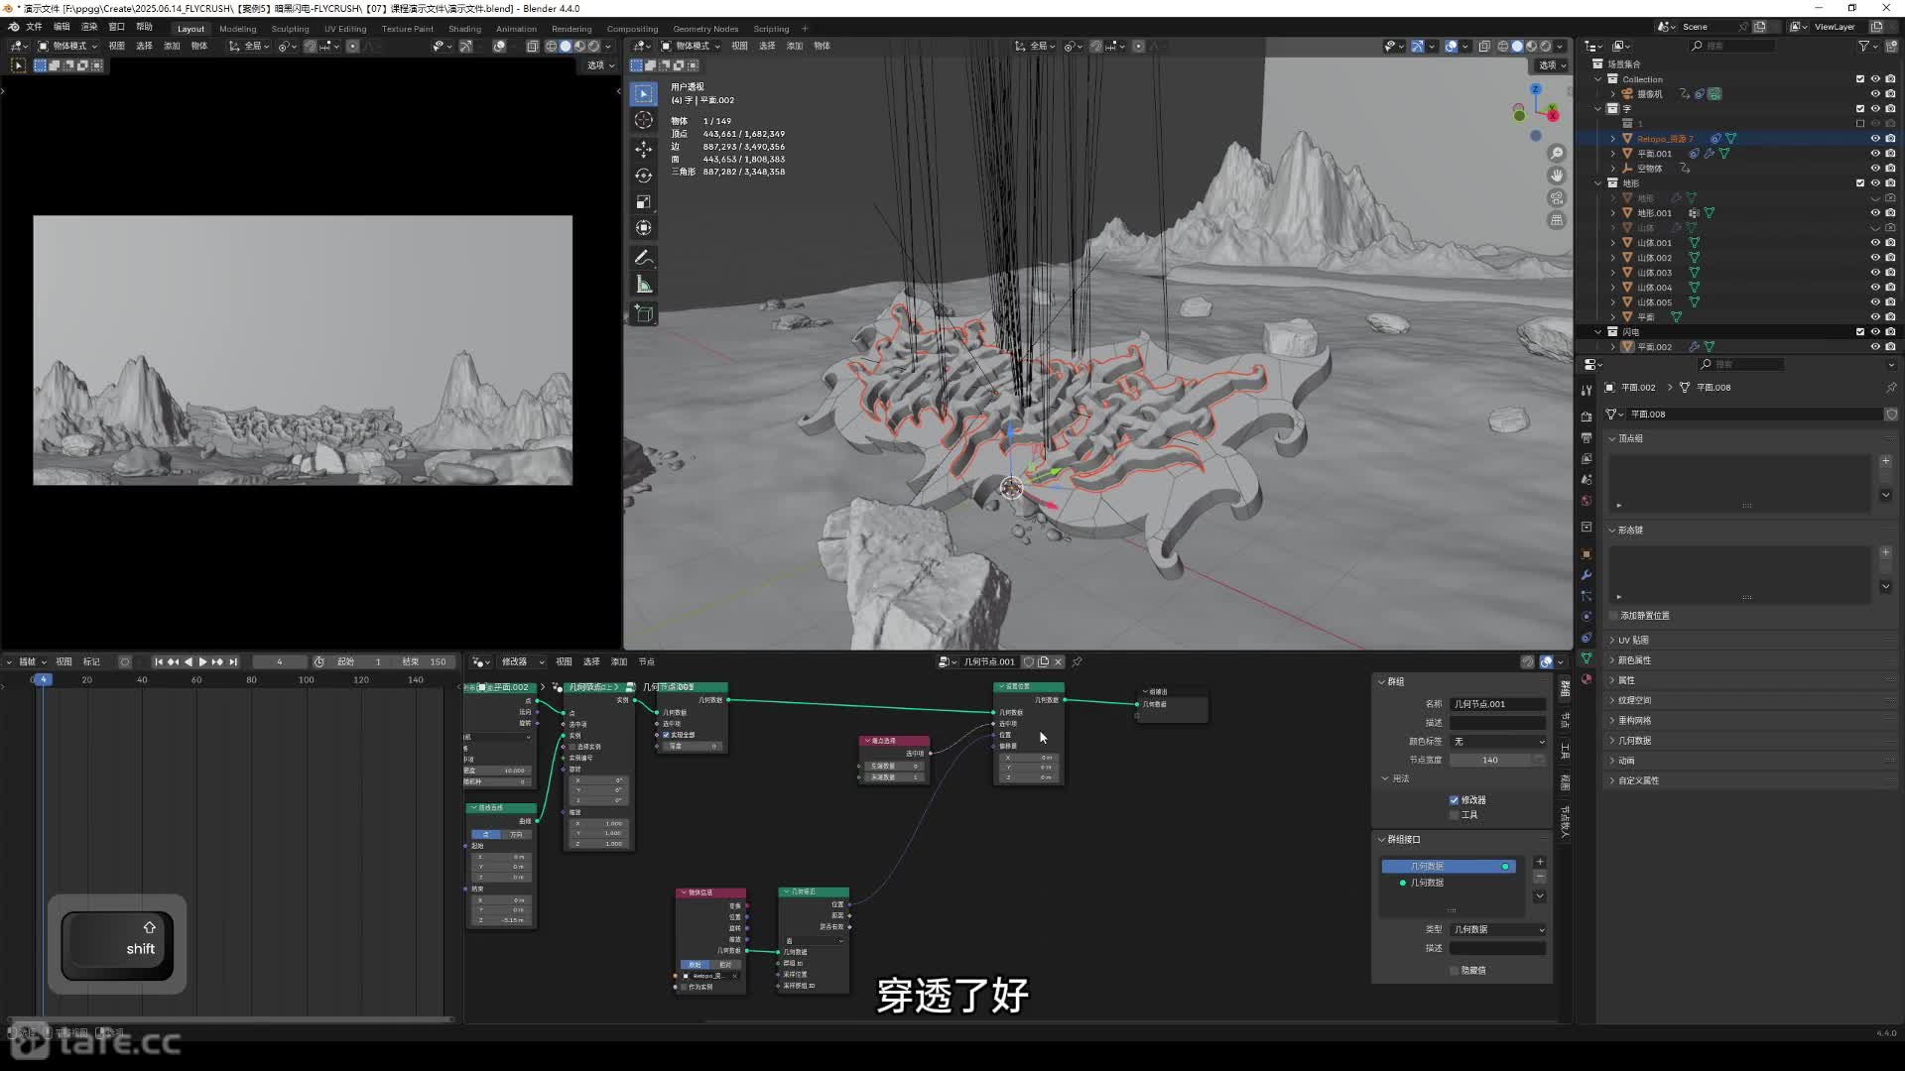This screenshot has height=1071, width=1905.
Task: Choose the Move tool in viewport toolbar
Action: click(644, 149)
